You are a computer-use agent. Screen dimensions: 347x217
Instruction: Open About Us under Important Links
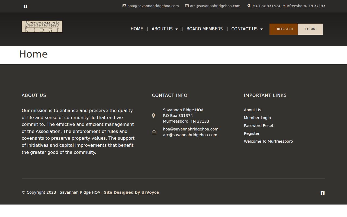click(x=252, y=110)
